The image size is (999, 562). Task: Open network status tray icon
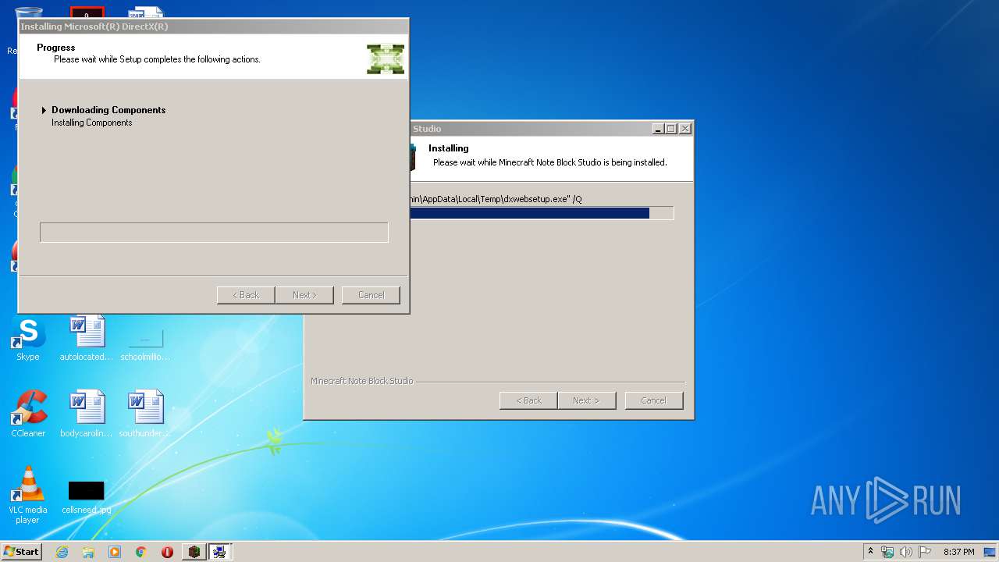[x=887, y=552]
